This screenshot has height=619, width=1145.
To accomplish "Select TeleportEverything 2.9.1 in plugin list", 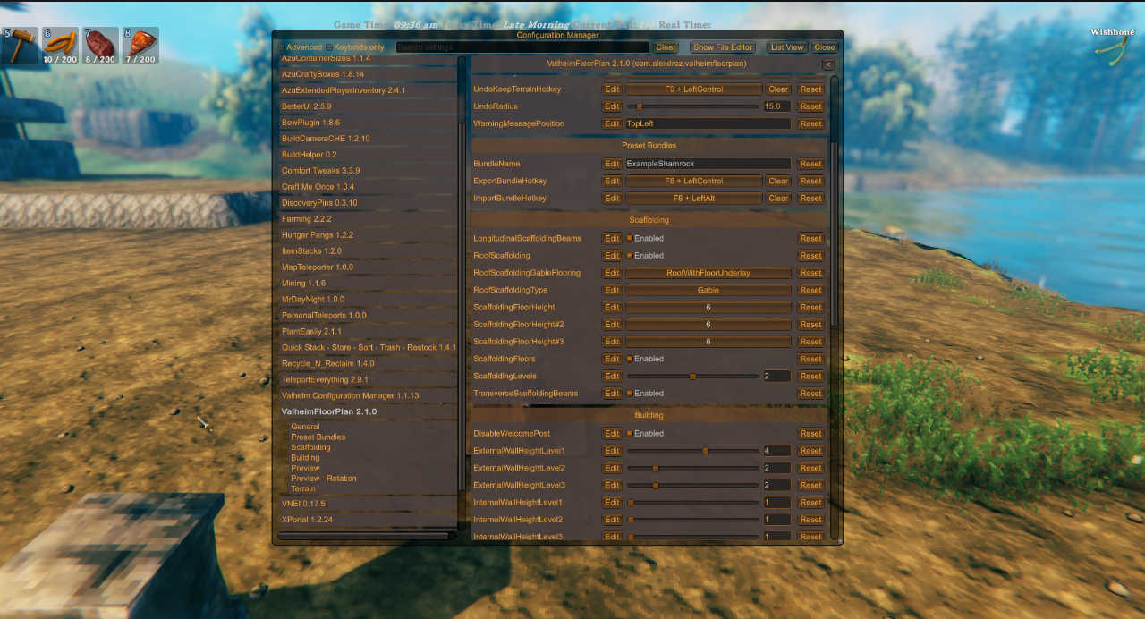I will click(367, 380).
